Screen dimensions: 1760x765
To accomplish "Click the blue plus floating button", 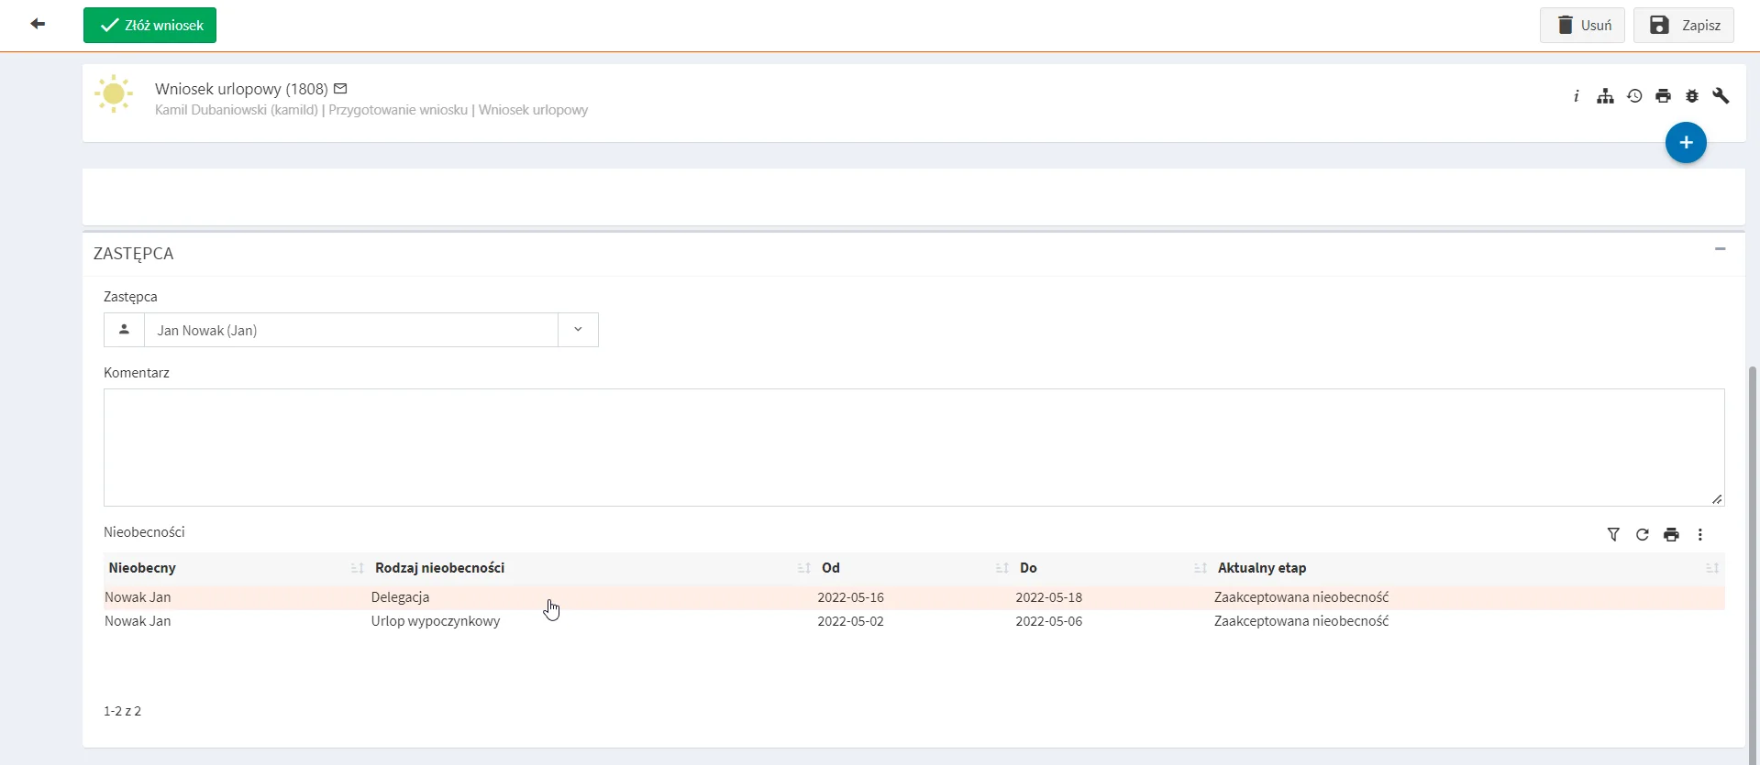I will (1686, 143).
